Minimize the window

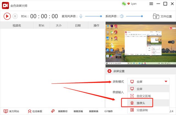(x=158, y=4)
